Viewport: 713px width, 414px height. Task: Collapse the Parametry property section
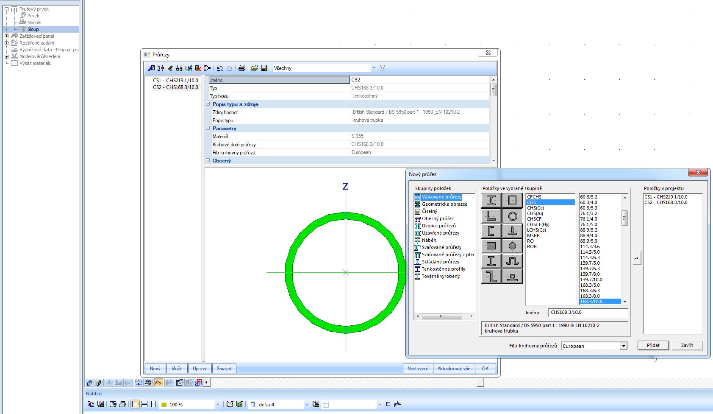point(208,128)
